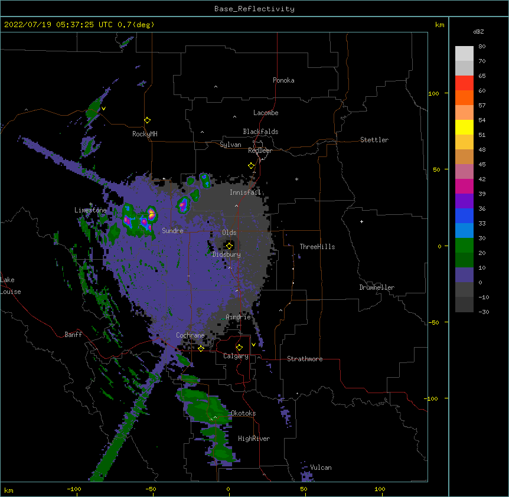Click the dBZ legend heading
Viewport: 509px width, 497px height.
point(478,31)
